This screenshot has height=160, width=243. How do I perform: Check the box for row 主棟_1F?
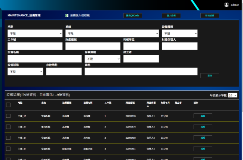[x=8, y=116]
